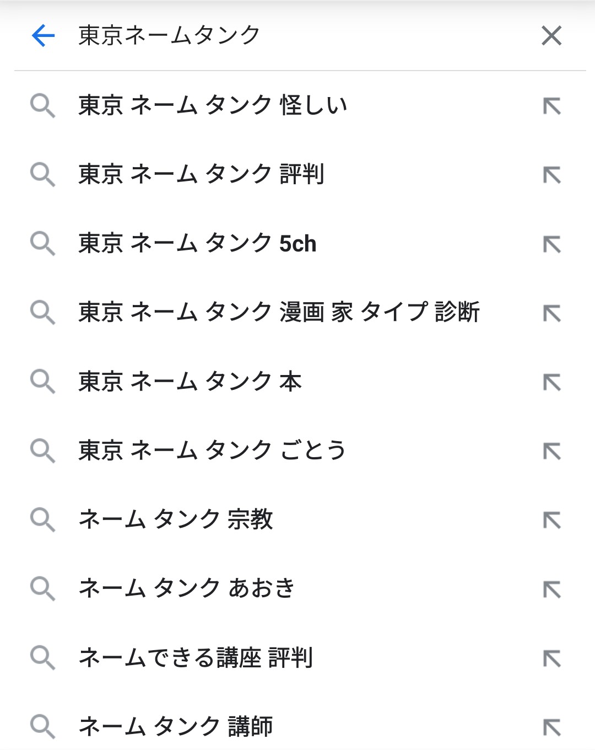Tap arrow icon next to 宗教 suggestion
The image size is (595, 750).
point(551,520)
